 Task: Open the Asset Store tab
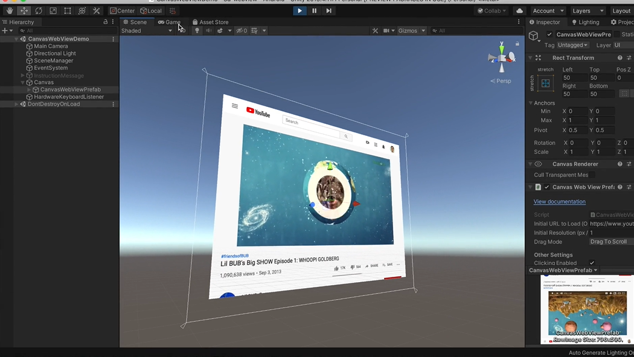(210, 22)
